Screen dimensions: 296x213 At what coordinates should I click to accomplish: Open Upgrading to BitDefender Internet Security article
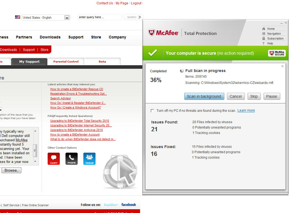point(81,125)
